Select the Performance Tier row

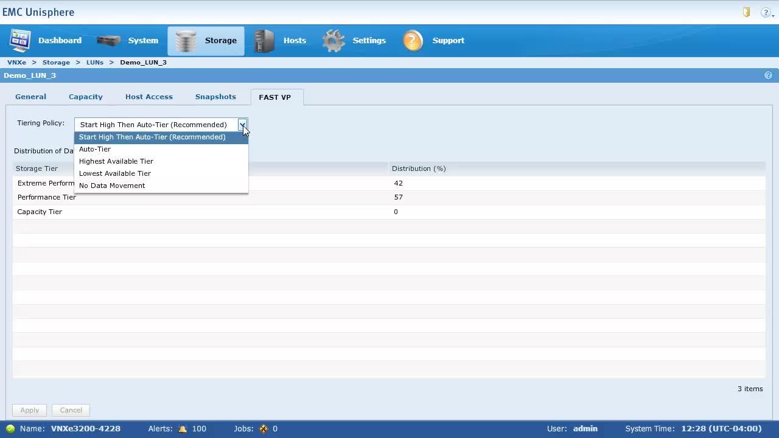coord(389,197)
